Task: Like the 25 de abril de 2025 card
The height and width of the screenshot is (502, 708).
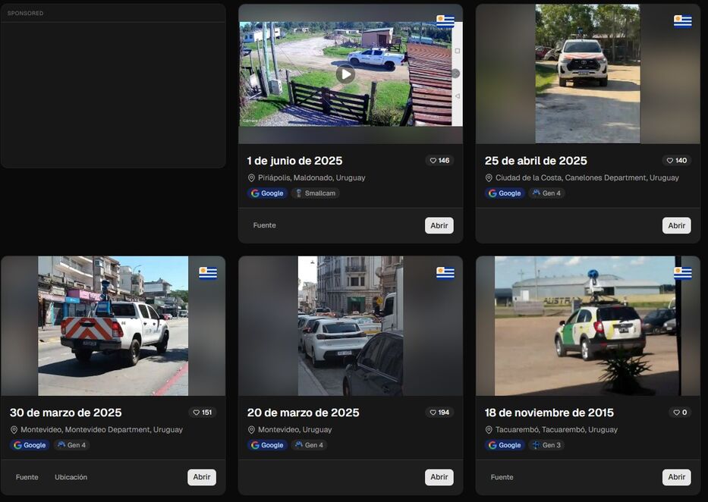Action: tap(677, 161)
